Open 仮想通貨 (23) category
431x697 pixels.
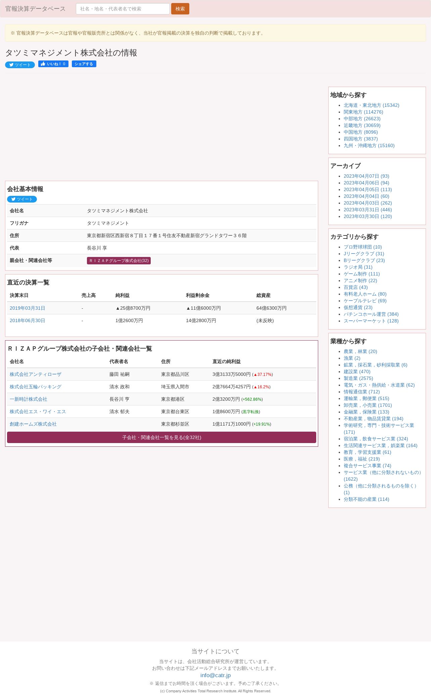358,307
